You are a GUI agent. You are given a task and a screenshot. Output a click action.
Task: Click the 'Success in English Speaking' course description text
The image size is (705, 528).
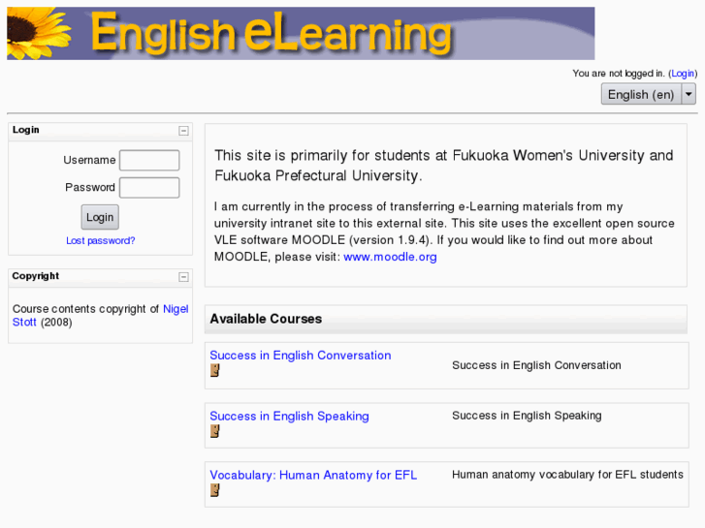click(527, 416)
